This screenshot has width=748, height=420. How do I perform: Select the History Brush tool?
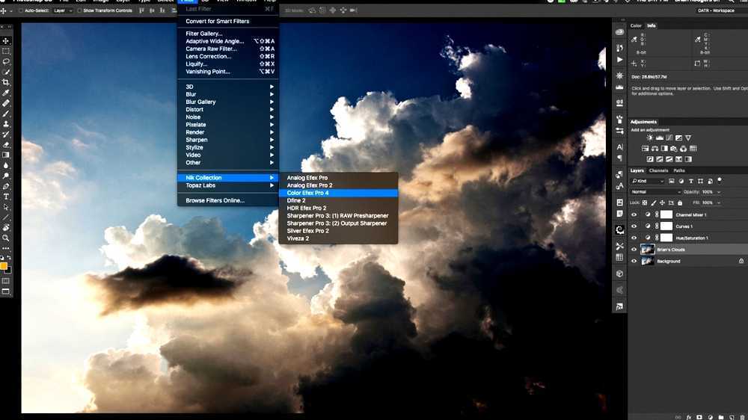[x=6, y=135]
